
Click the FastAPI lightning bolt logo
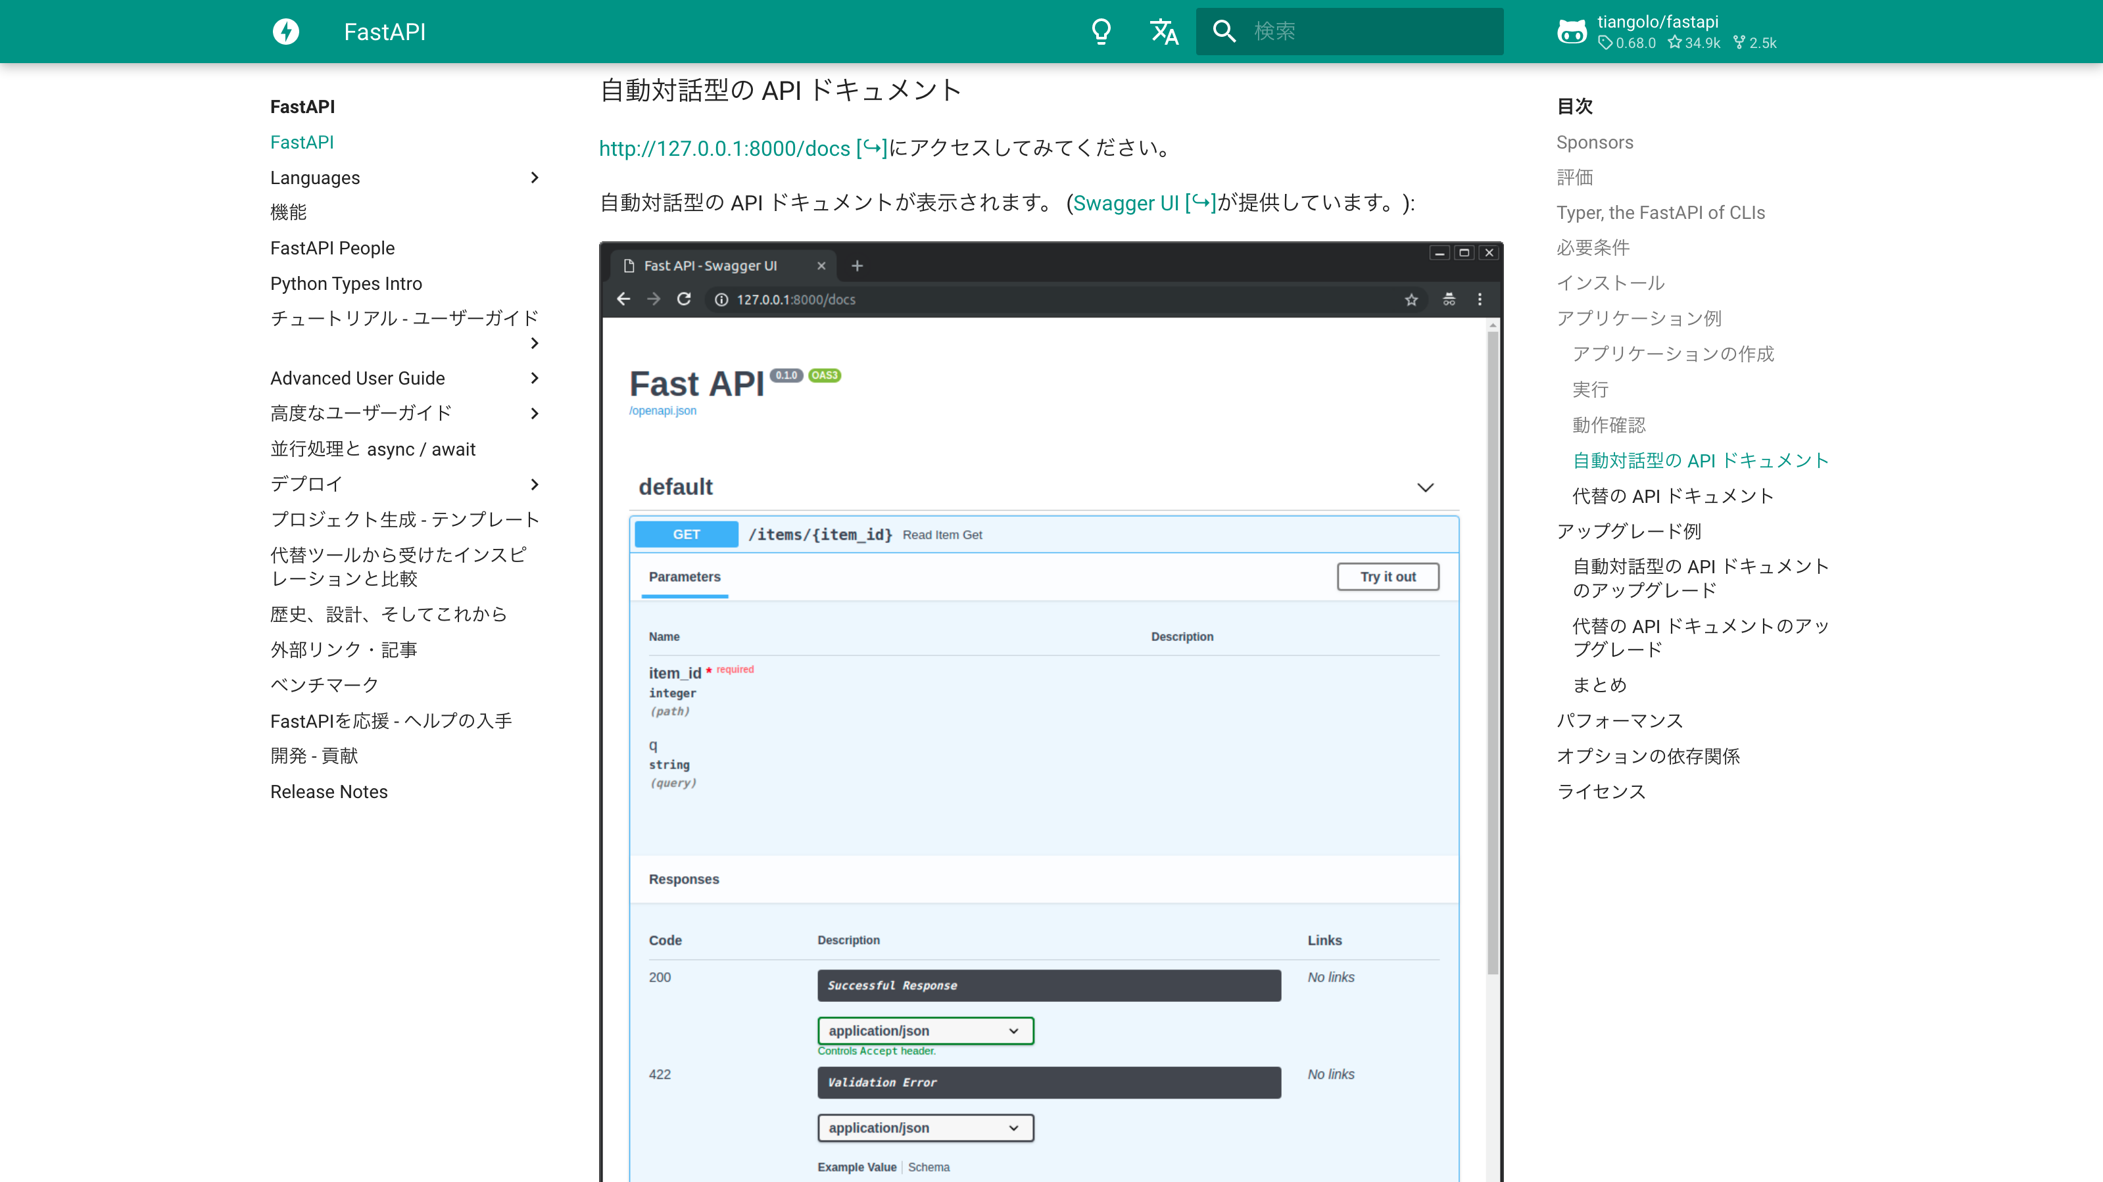coord(286,31)
